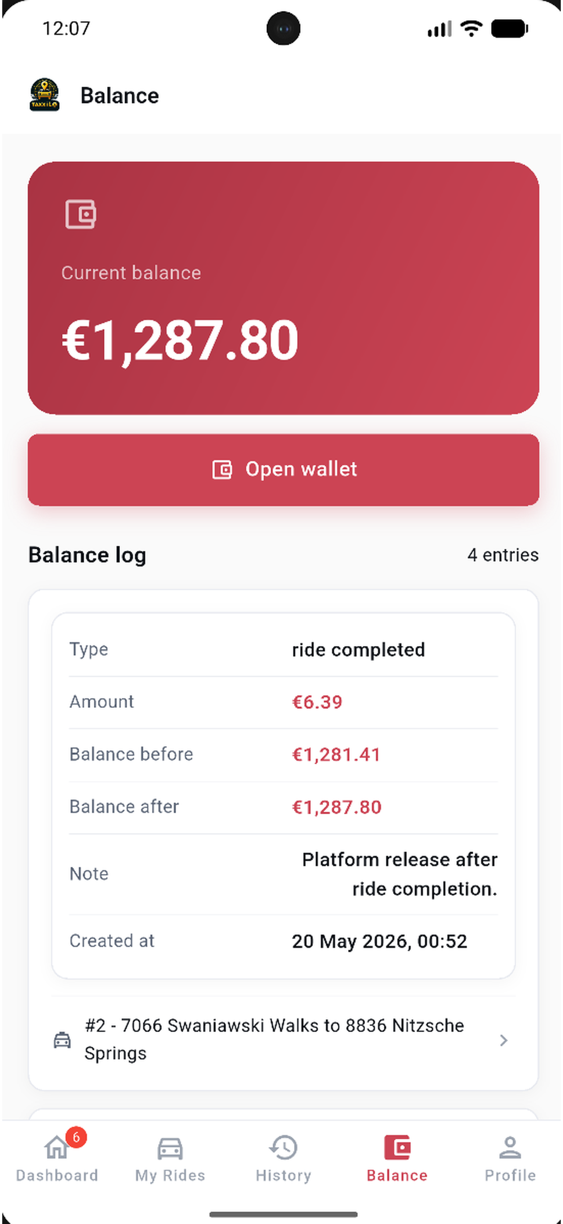Select the ride completed log entry card
The height and width of the screenshot is (1224, 563).
click(x=283, y=795)
